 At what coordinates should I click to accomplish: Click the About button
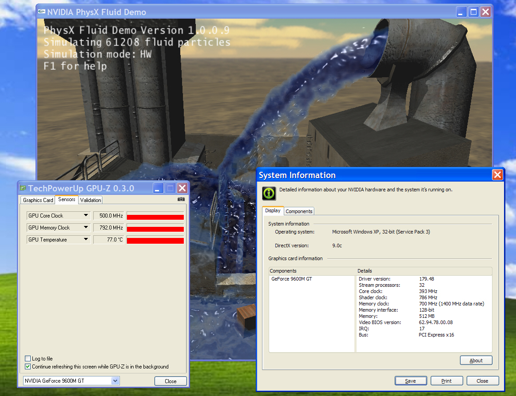(476, 360)
